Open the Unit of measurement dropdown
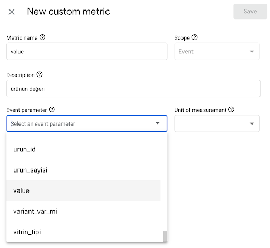 click(217, 123)
